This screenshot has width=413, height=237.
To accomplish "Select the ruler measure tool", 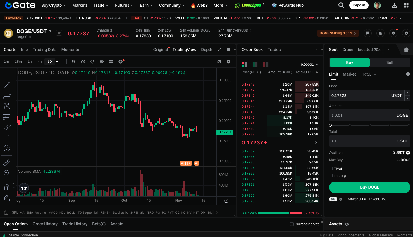I will [7, 162].
